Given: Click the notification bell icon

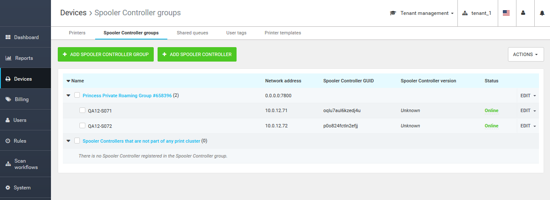Looking at the screenshot, I should point(542,13).
